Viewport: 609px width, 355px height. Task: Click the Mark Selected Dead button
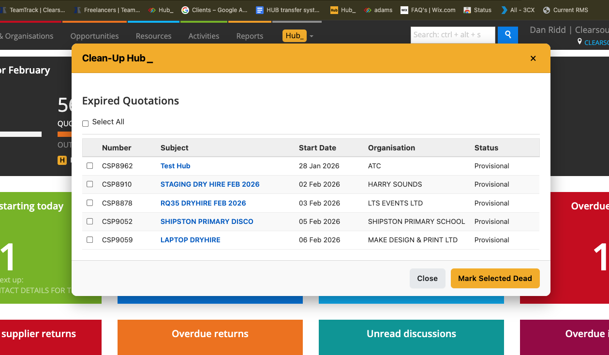(x=495, y=278)
